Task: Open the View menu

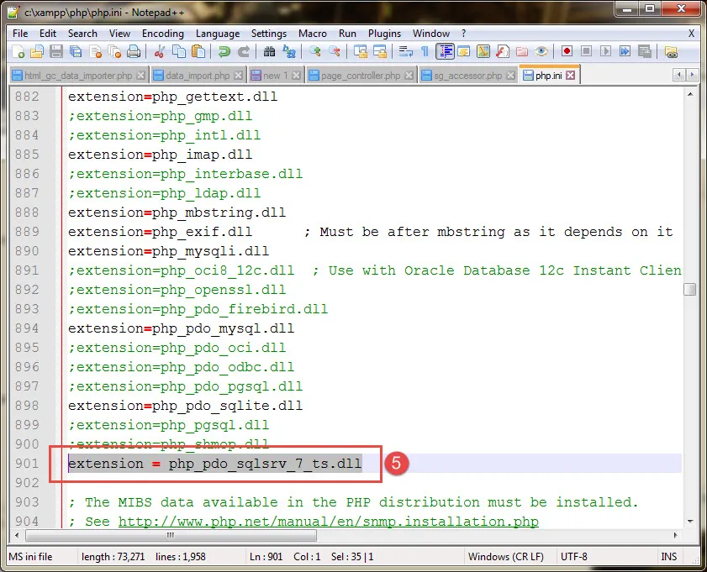Action: pyautogui.click(x=119, y=34)
